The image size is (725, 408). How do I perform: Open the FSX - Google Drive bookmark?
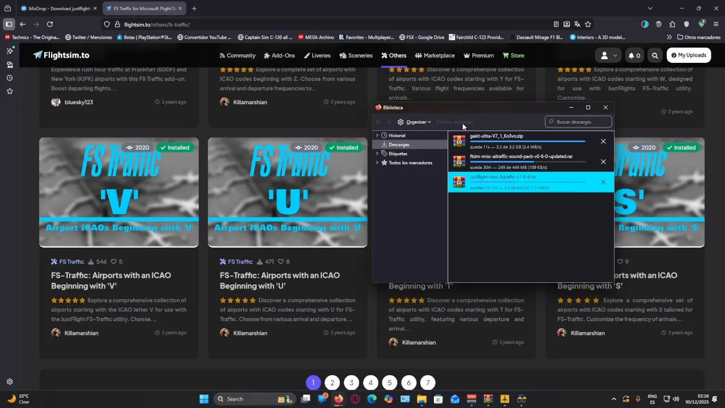(421, 37)
